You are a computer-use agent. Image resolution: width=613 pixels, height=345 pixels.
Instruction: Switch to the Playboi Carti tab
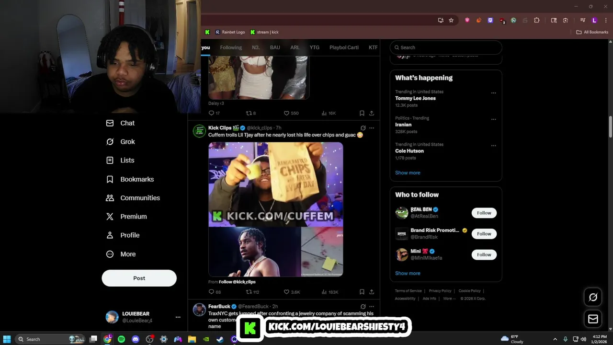[344, 47]
